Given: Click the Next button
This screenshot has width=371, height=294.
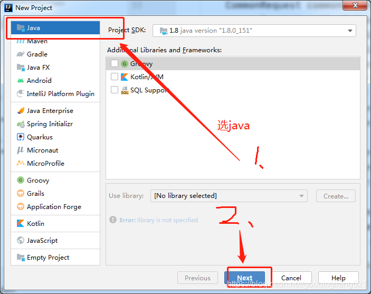Looking at the screenshot, I should tap(245, 278).
